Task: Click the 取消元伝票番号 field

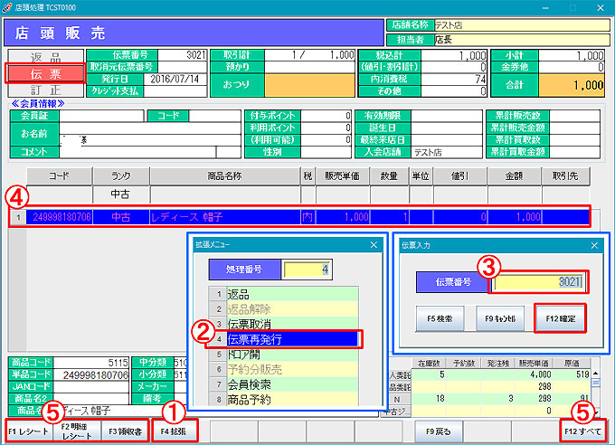Action: 182,67
